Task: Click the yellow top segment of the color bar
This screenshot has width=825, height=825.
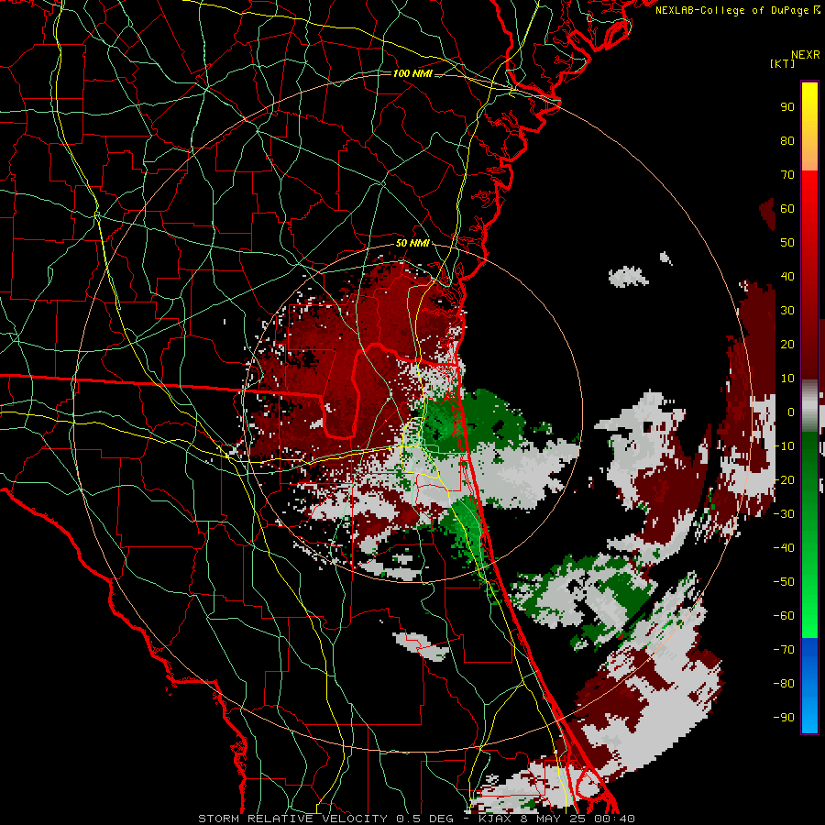Action: [x=809, y=126]
